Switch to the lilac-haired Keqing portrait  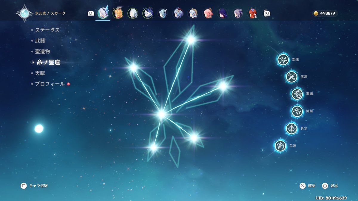tap(237, 13)
